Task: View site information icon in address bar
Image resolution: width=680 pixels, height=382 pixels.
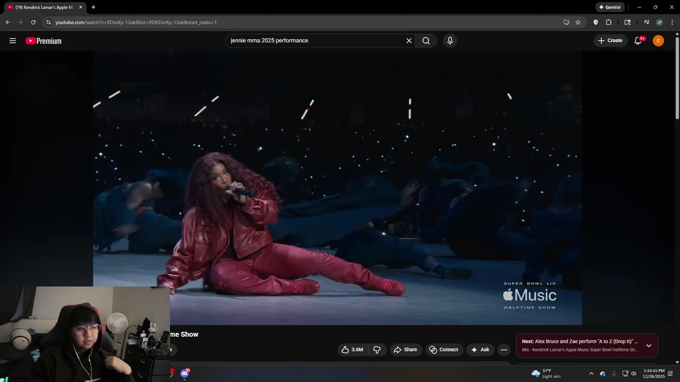Action: pyautogui.click(x=48, y=22)
